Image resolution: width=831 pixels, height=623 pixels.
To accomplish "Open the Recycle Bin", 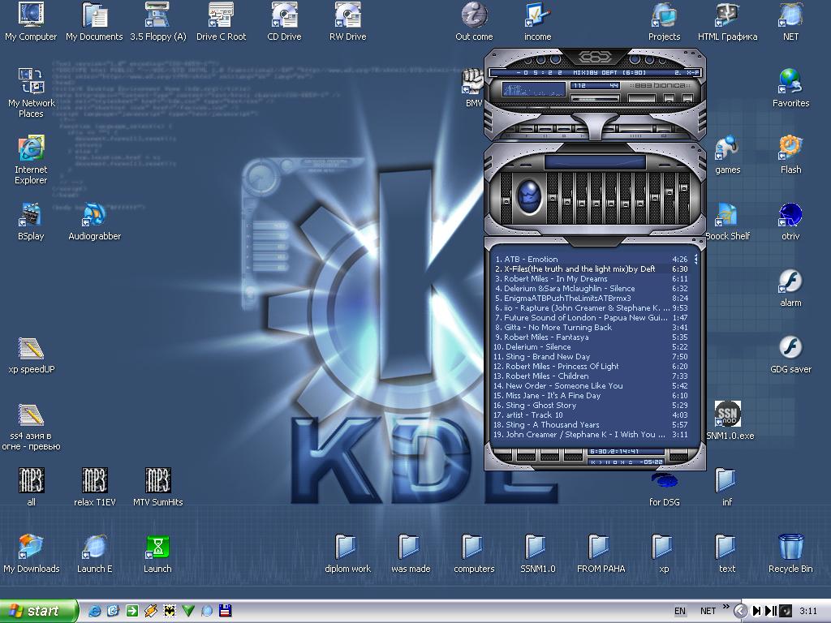I will pyautogui.click(x=790, y=554).
